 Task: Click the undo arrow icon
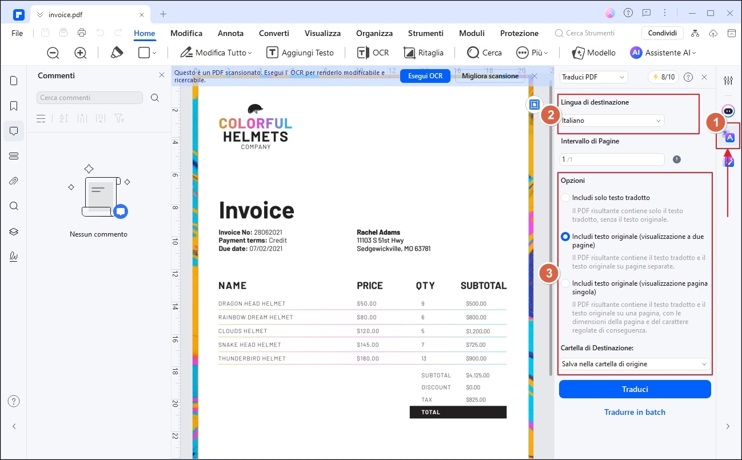click(100, 33)
